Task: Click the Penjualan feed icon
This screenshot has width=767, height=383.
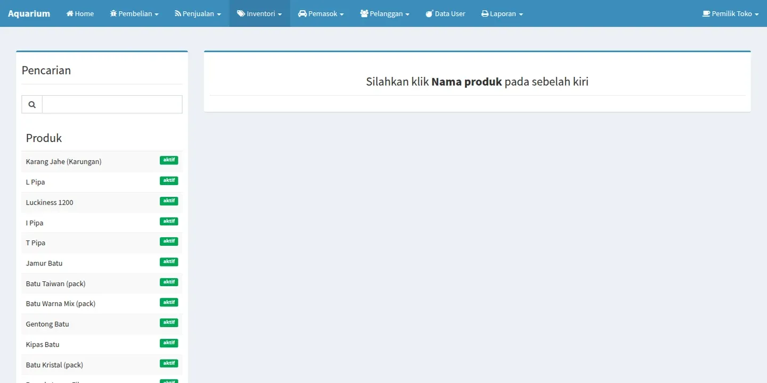Action: pos(178,14)
